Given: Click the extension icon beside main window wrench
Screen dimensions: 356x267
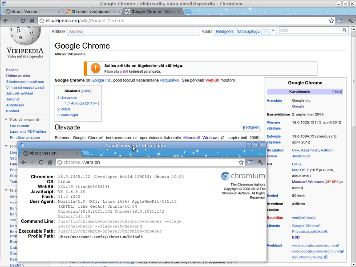Looking at the screenshot, I should pos(340,21).
